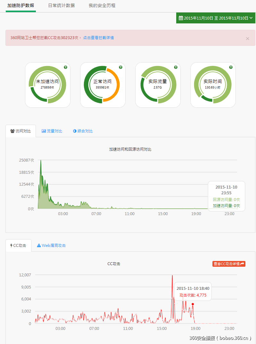Click help icon on 实际时间 card
The image size is (256, 344).
(231, 67)
